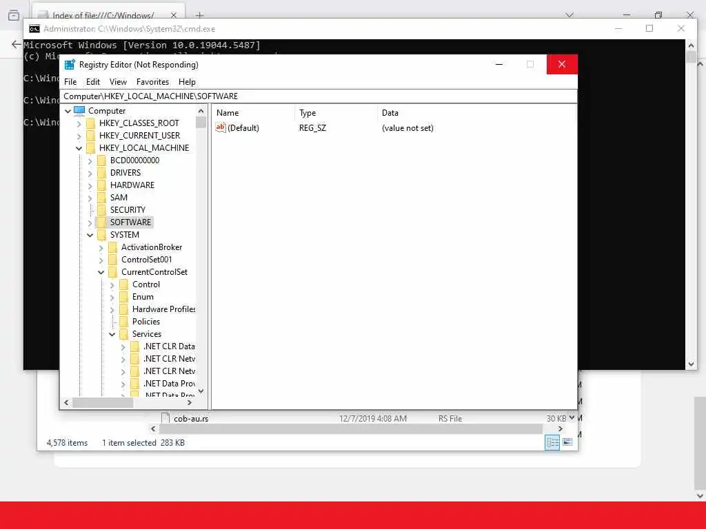Switch Explorer to details view icon
This screenshot has width=706, height=529.
click(x=552, y=443)
